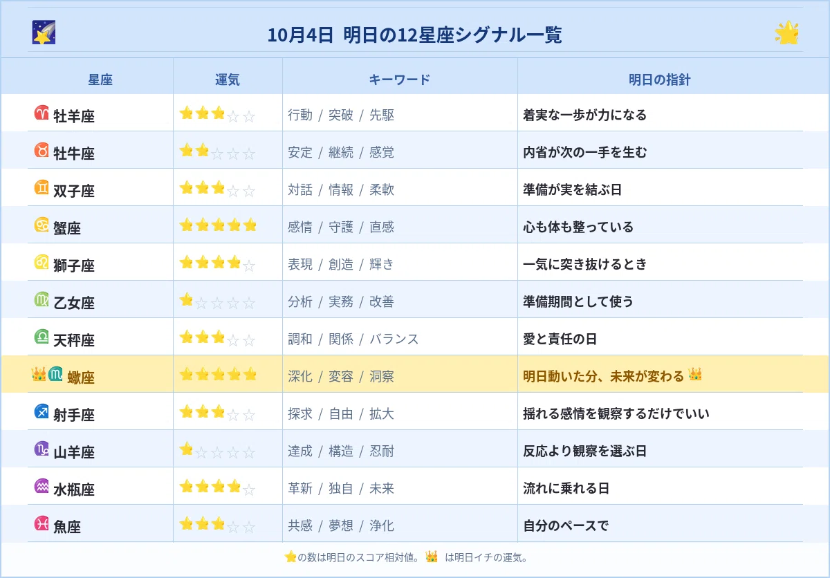
Task: Click the keywords 深化 / 変容 / 洞察
Action: (x=341, y=376)
